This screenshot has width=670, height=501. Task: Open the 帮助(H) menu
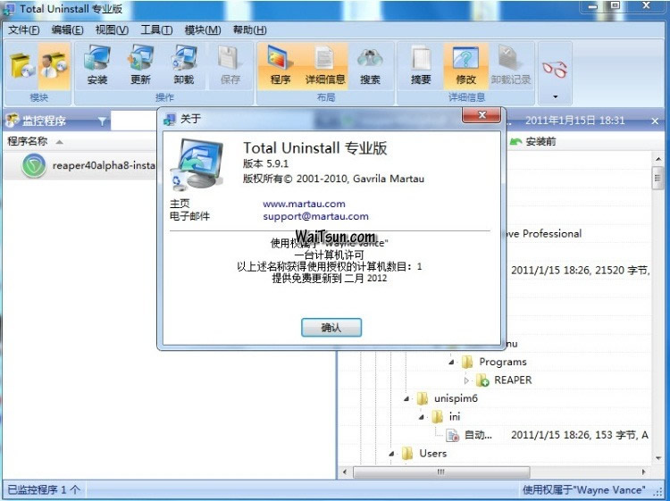pyautogui.click(x=249, y=29)
